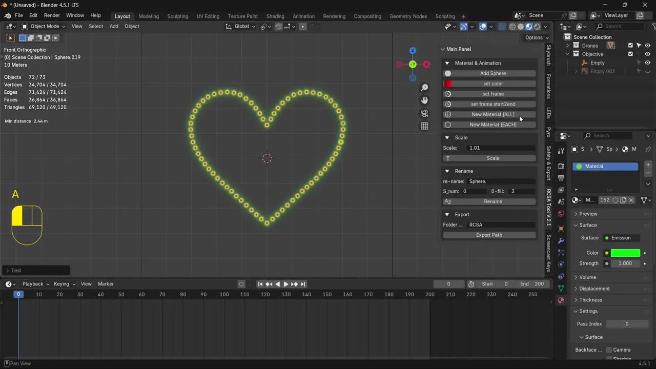Screen dimensions: 656x369
Task: Open the World properties tab
Action: [561, 214]
